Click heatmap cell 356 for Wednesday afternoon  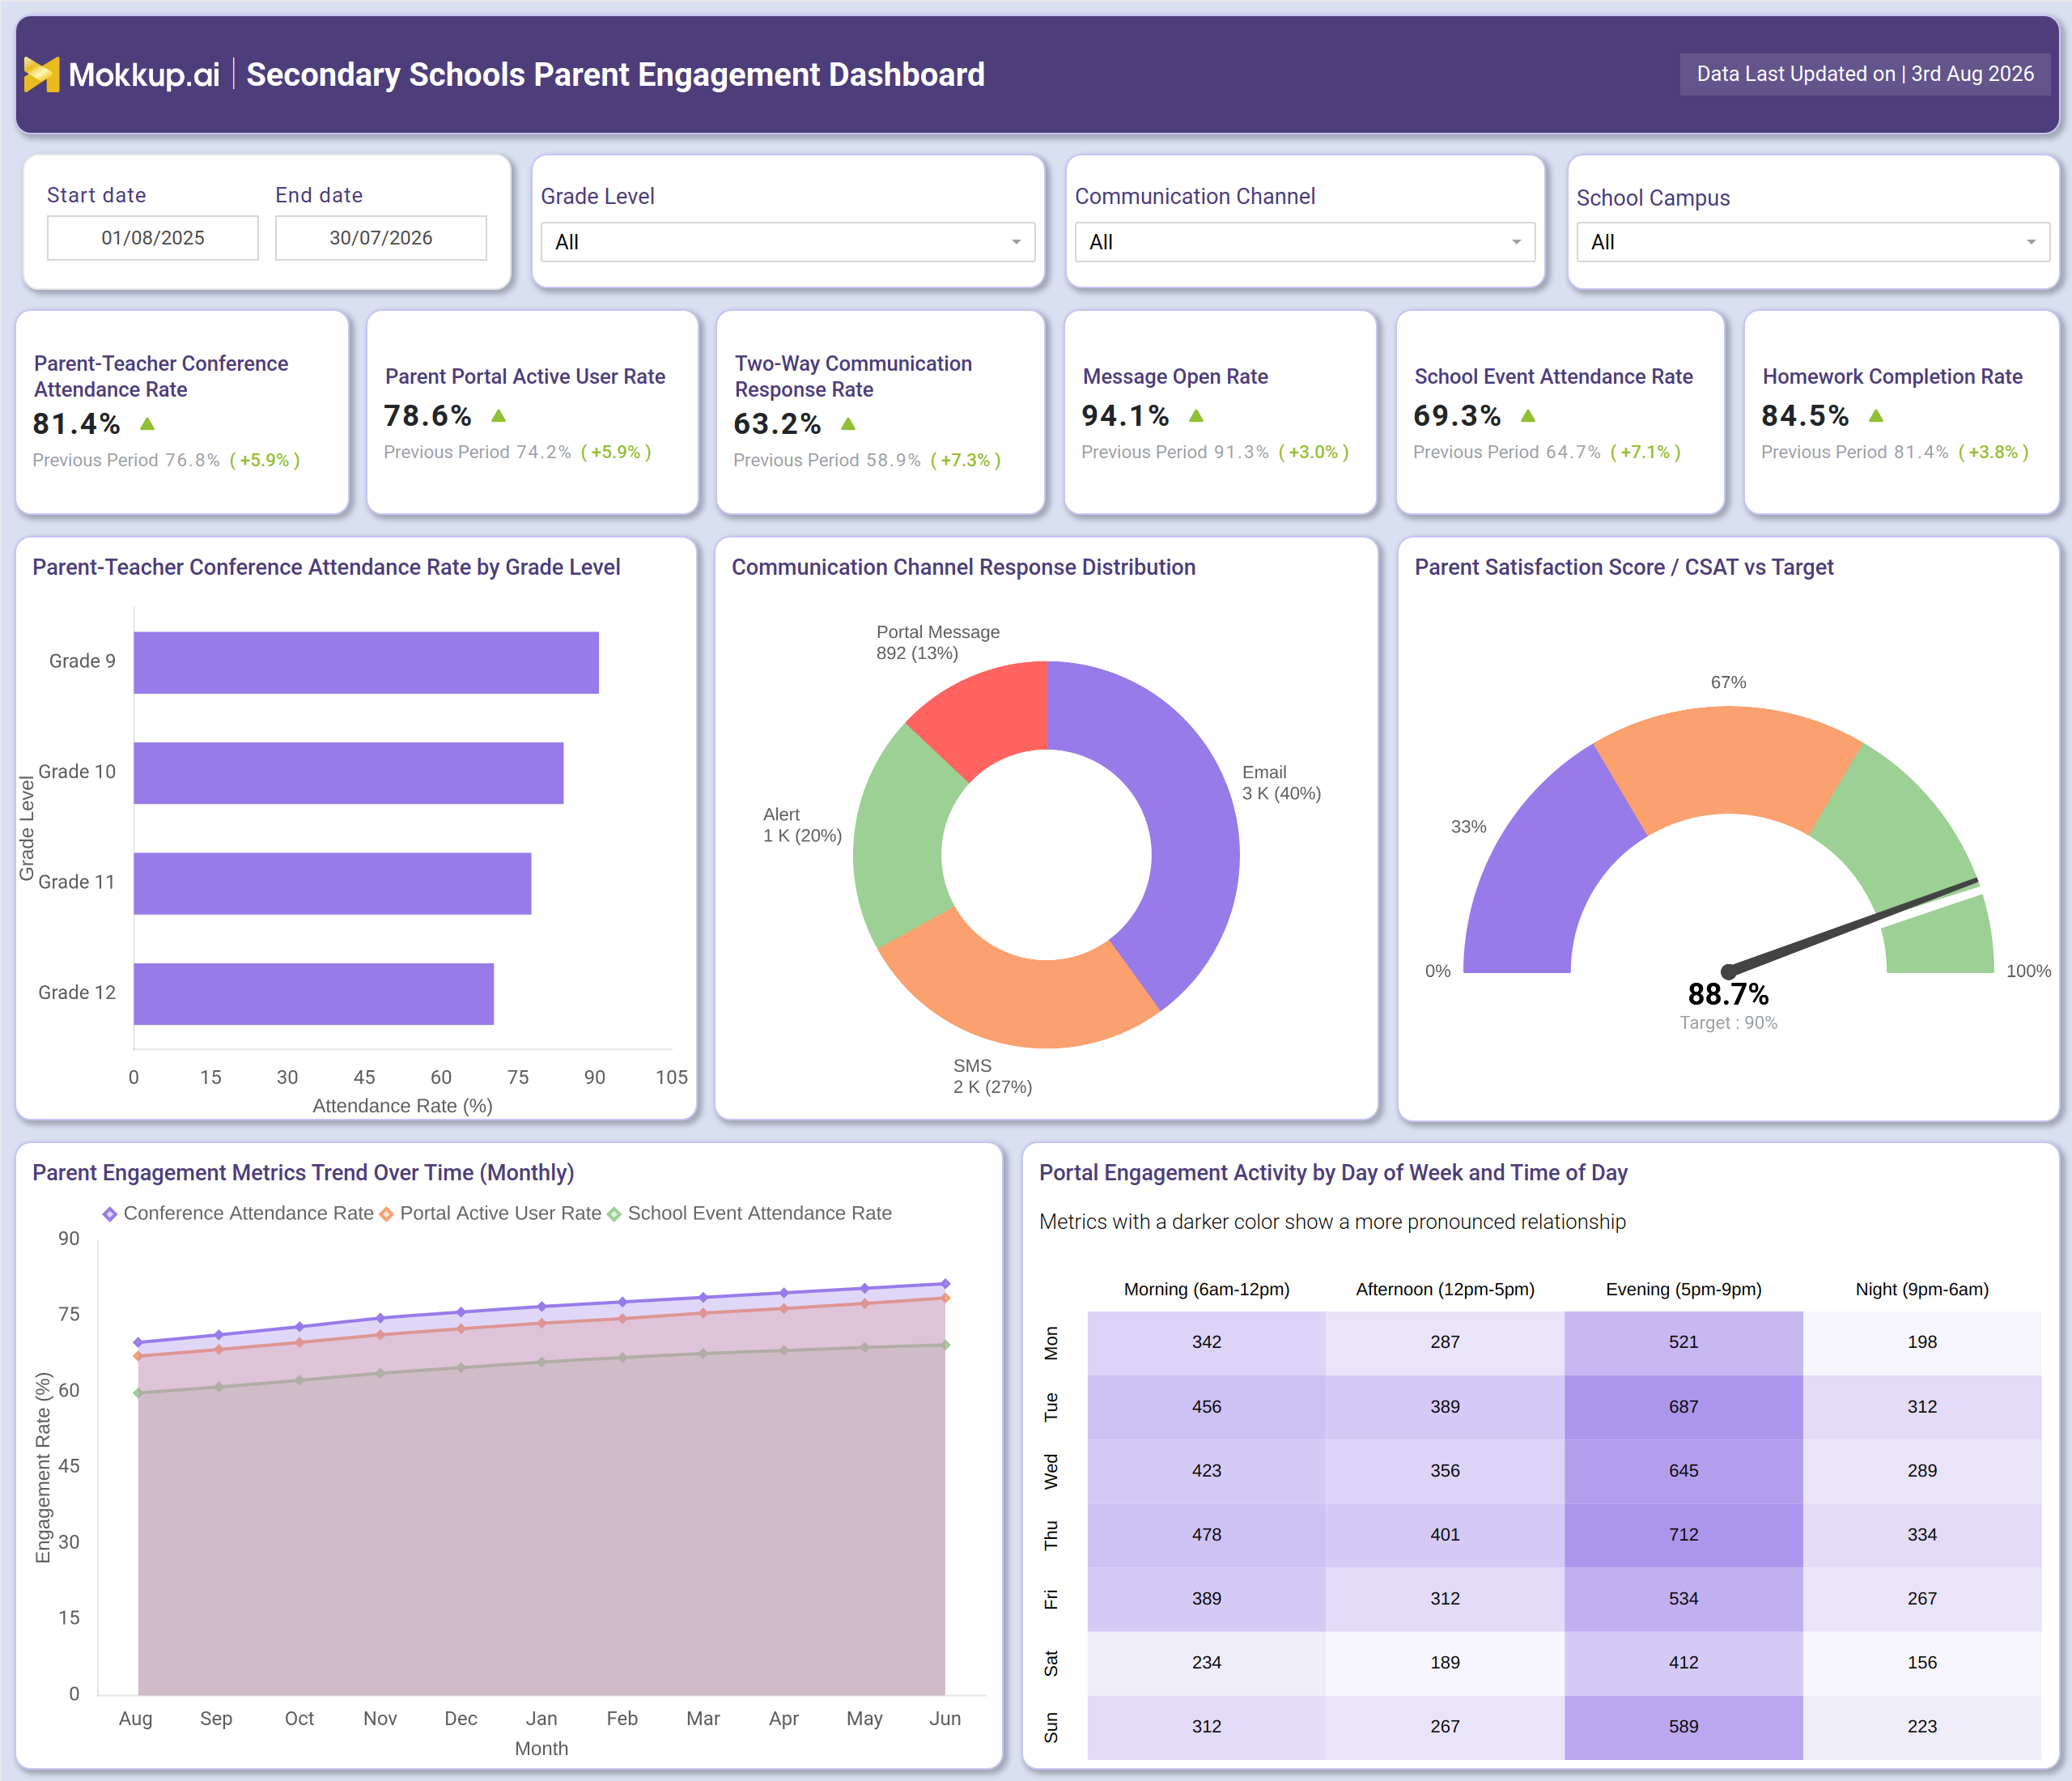[x=1445, y=1471]
